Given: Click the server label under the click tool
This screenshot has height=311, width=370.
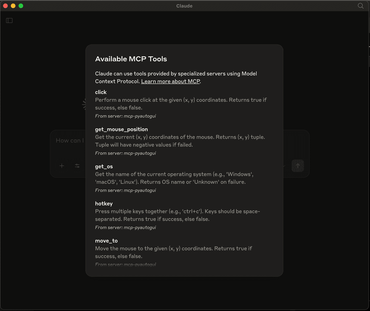Looking at the screenshot, I should pyautogui.click(x=125, y=116).
